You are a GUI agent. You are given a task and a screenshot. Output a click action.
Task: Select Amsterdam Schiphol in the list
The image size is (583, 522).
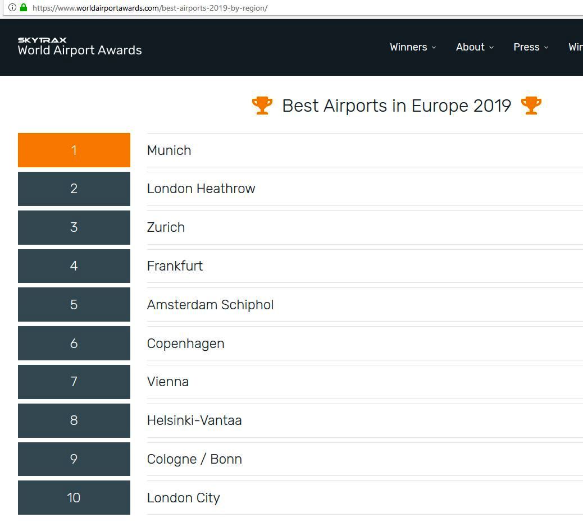tap(211, 305)
